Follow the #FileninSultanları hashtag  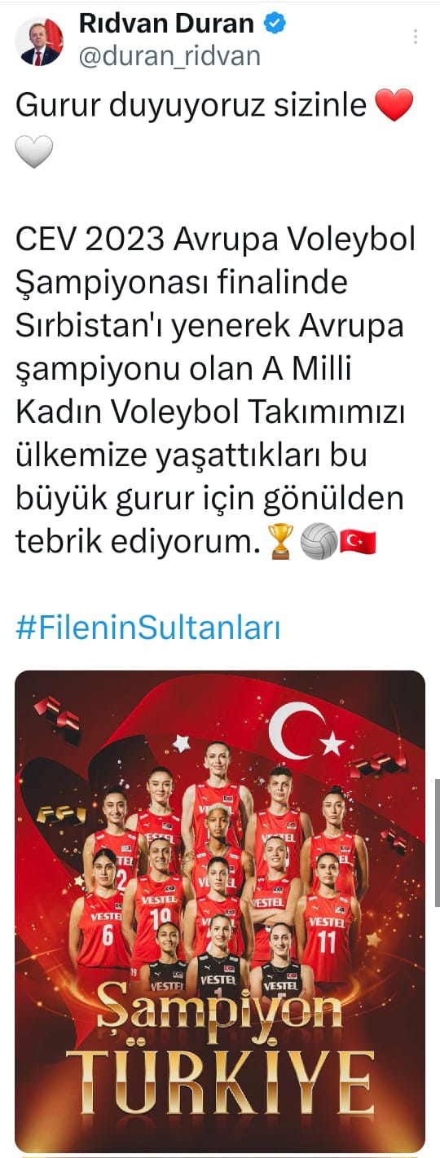point(148,629)
